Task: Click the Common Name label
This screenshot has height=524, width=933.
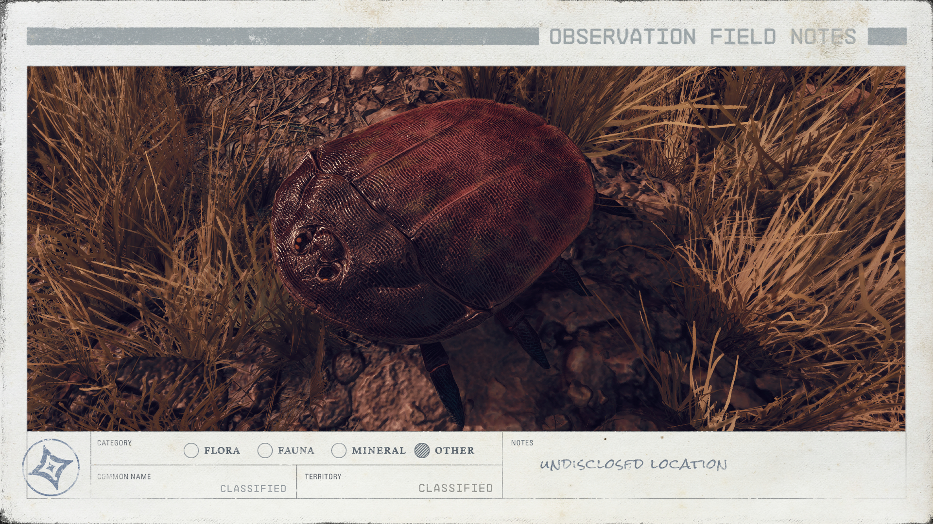Action: click(x=124, y=476)
